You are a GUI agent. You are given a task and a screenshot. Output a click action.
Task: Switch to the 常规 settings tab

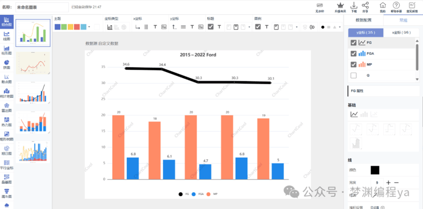tap(403, 20)
